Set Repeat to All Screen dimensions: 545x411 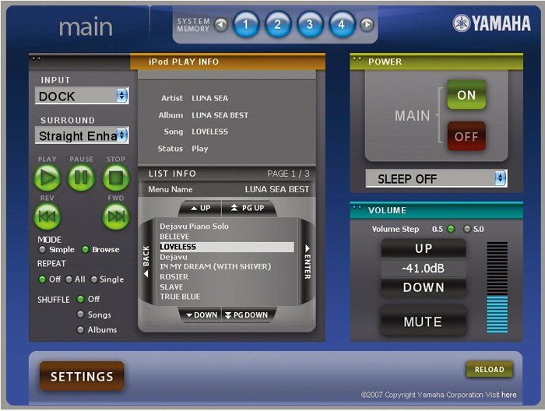click(69, 279)
